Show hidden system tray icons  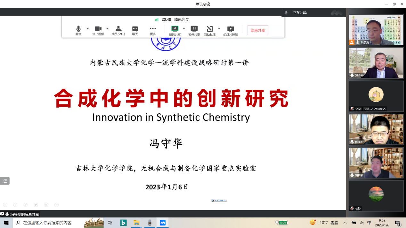(345, 223)
